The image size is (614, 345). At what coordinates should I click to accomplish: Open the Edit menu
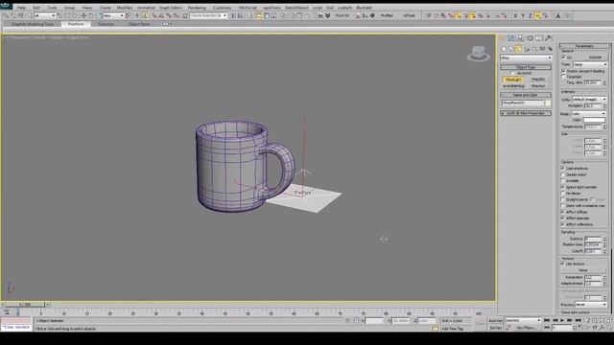point(36,8)
